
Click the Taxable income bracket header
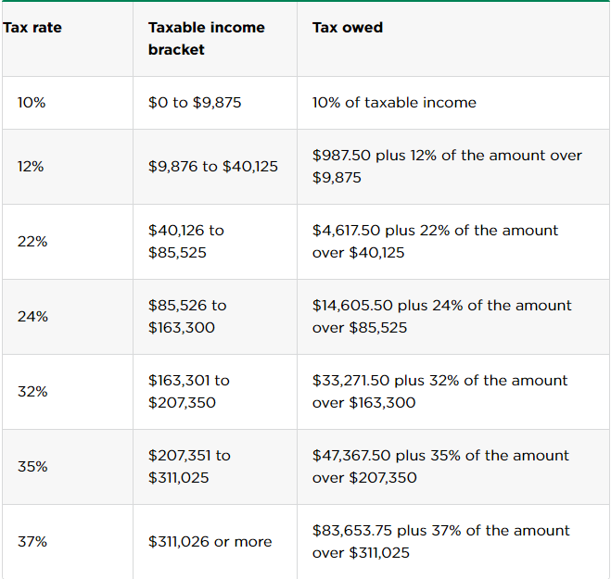coord(206,39)
